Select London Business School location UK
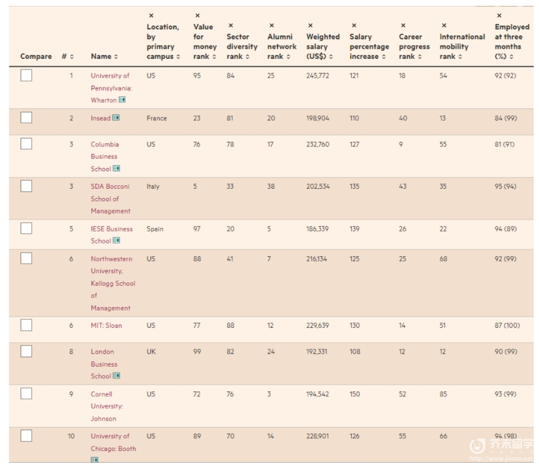This screenshot has height=468, width=539. (151, 352)
